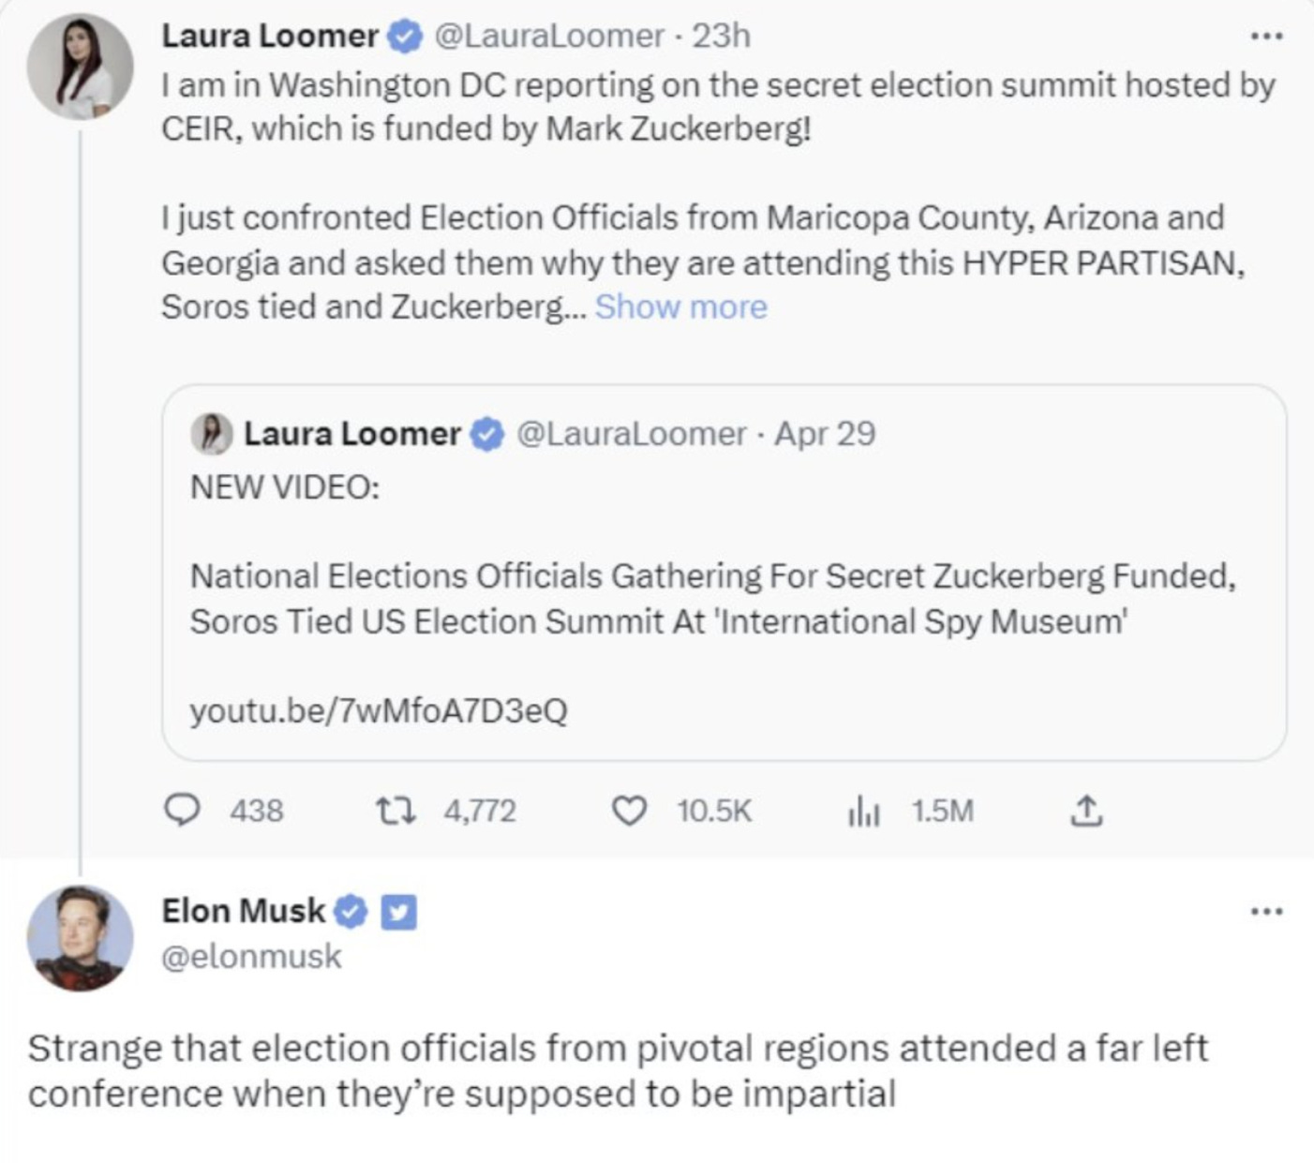Open the @elonmusk profile handle

pos(251,956)
